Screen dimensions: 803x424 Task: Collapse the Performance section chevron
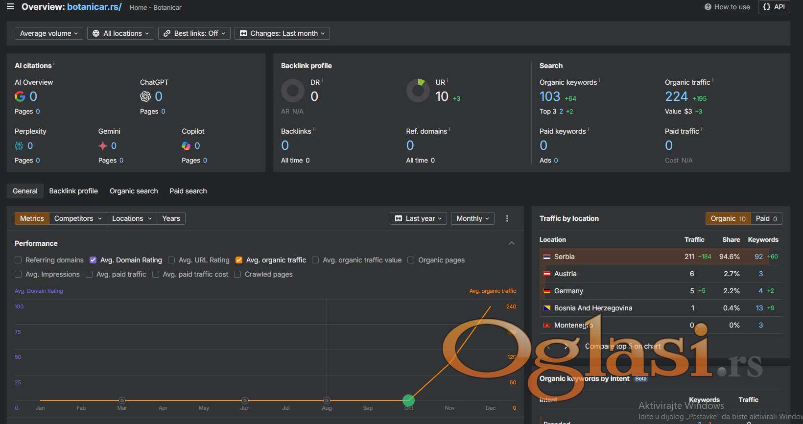point(511,243)
